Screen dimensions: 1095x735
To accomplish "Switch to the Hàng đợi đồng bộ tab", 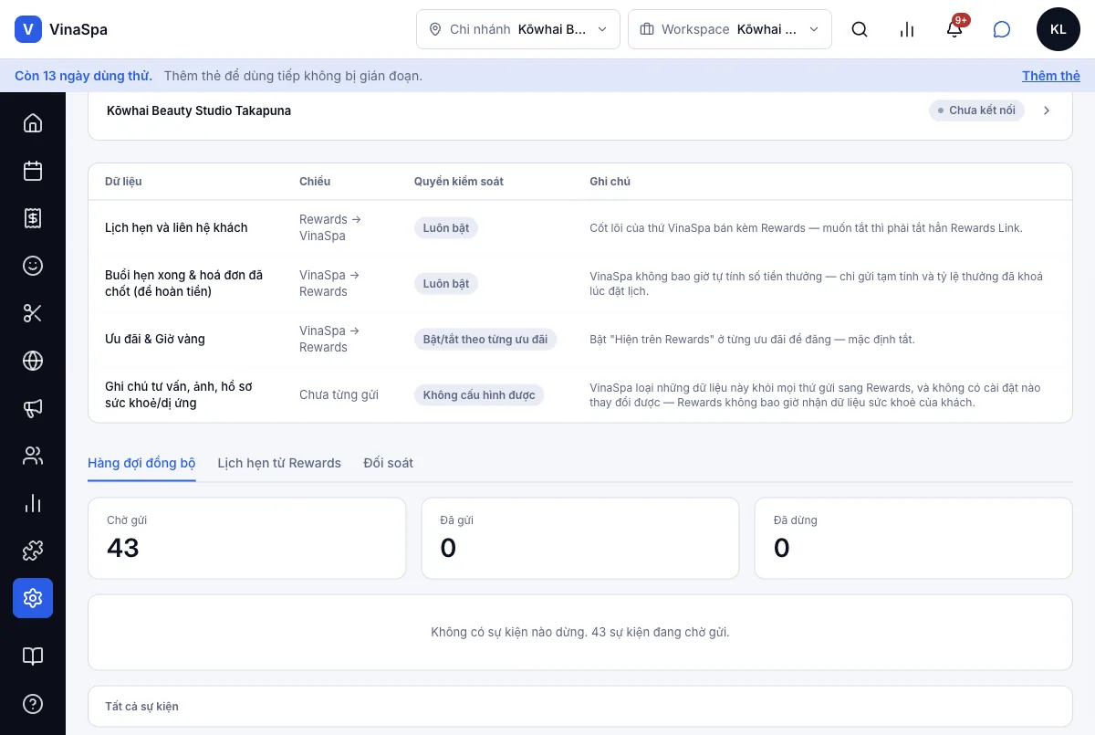I will coord(141,463).
